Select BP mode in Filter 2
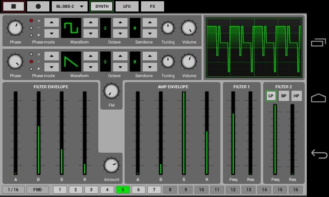Viewport: 329px width, 197px height. pos(284,96)
